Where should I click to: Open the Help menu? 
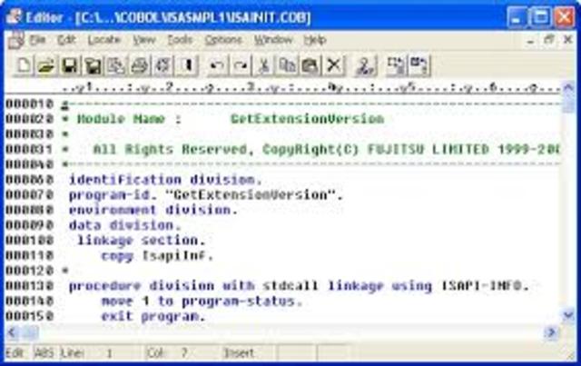click(x=315, y=40)
